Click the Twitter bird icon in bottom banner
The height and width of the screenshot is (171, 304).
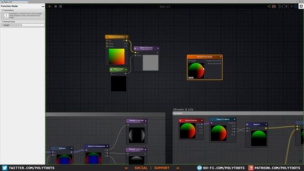5,168
